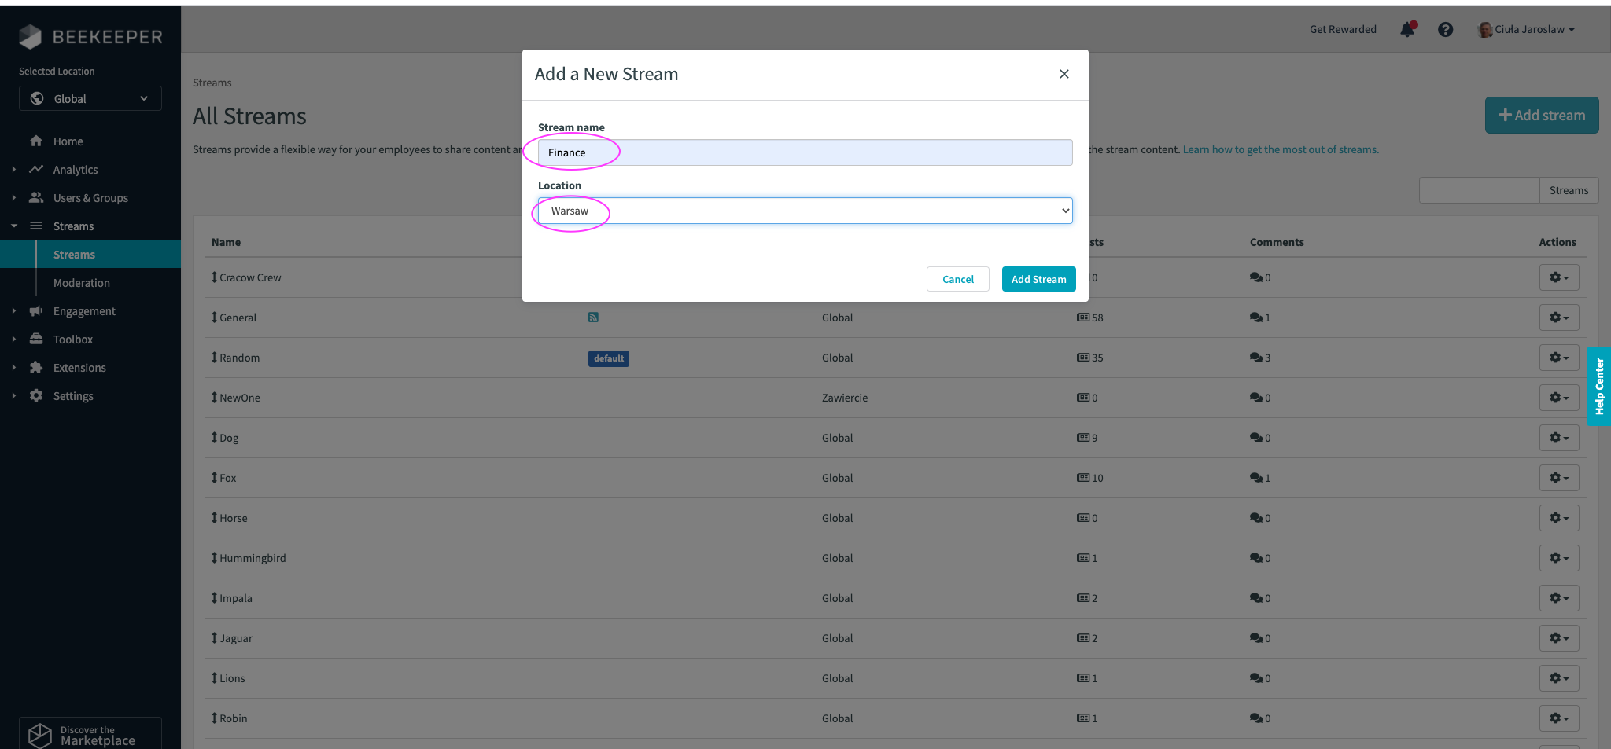Click the Home icon in sidebar

pyautogui.click(x=36, y=141)
